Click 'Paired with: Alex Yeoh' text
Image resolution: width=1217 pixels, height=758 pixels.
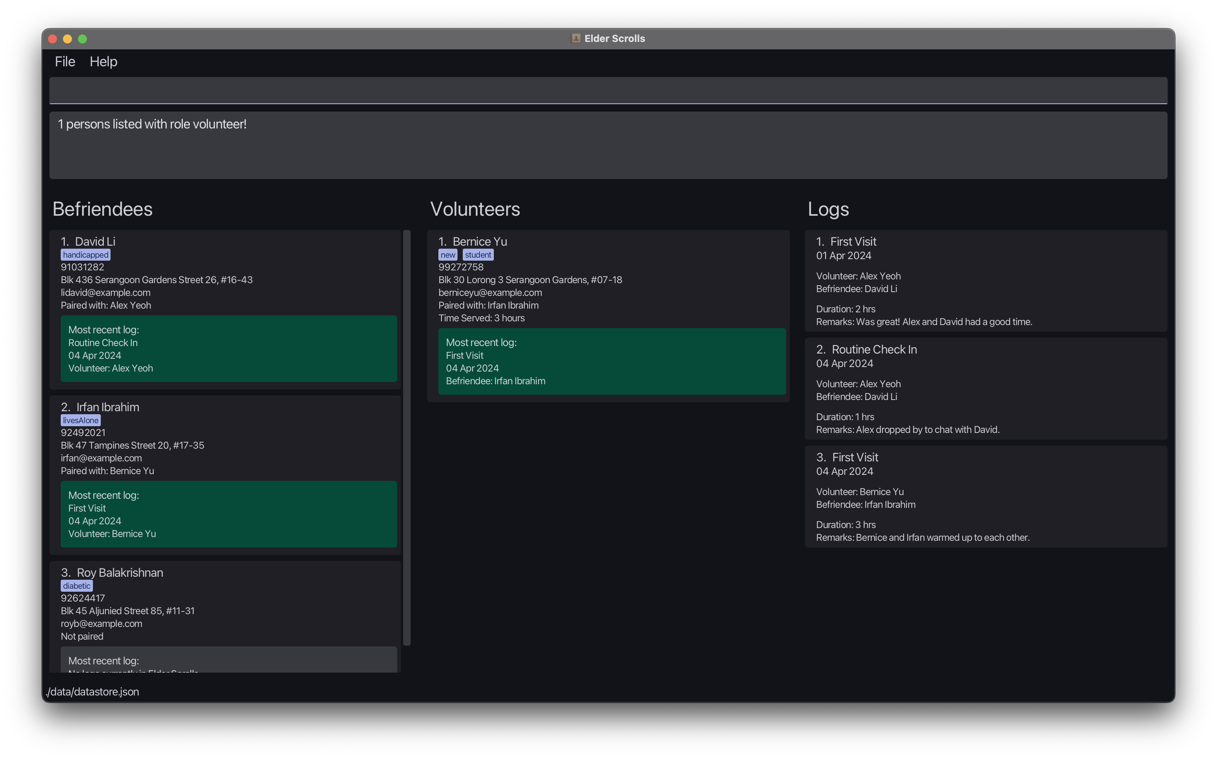tap(106, 305)
